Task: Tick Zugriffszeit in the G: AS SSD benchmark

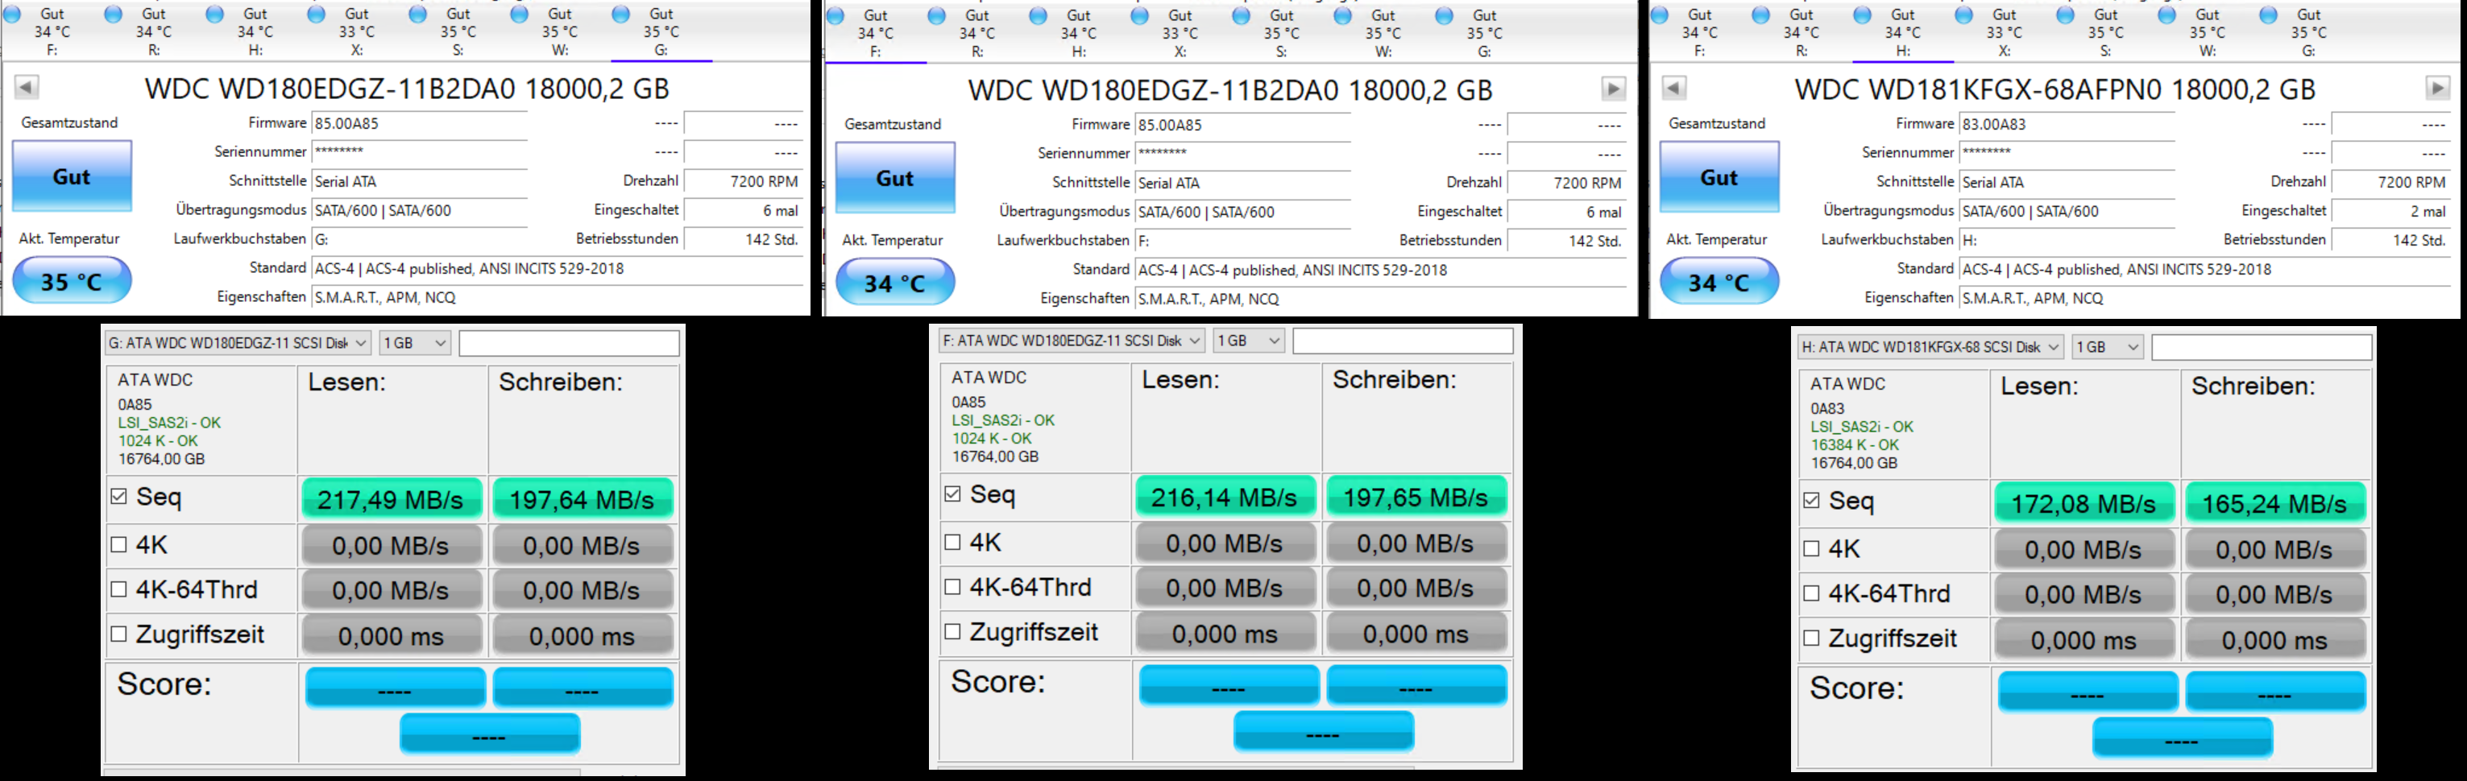Action: (x=118, y=634)
